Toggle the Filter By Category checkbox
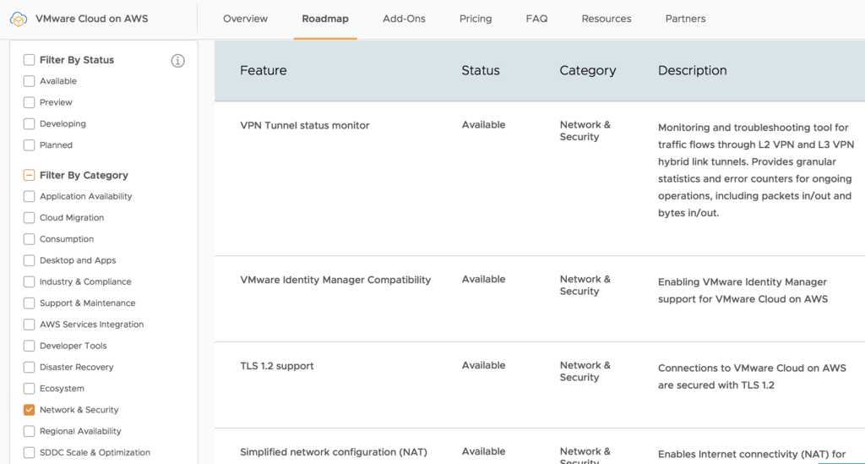This screenshot has width=865, height=464. click(x=30, y=176)
